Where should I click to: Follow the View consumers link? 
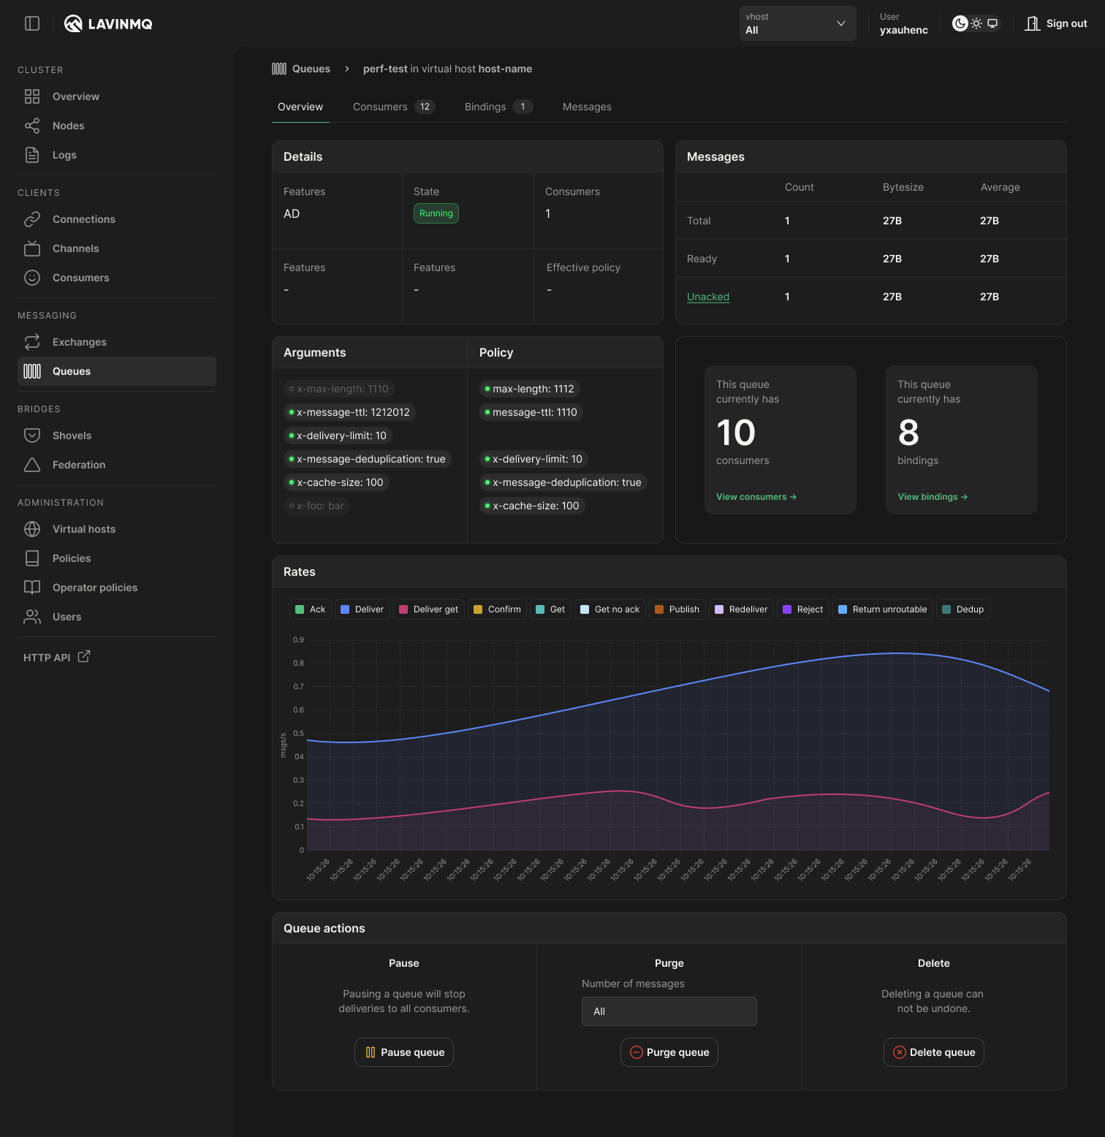(x=756, y=497)
